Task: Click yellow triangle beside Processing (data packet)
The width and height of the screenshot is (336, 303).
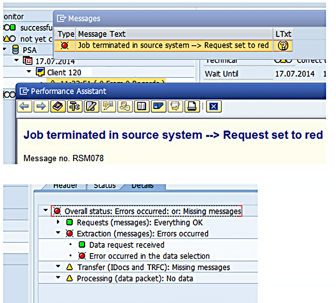Action: point(69,278)
